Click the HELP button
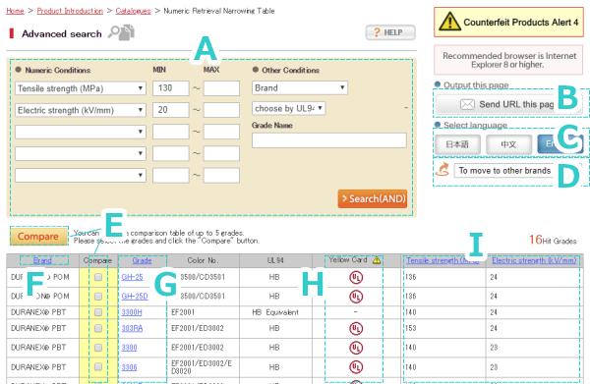 (390, 32)
